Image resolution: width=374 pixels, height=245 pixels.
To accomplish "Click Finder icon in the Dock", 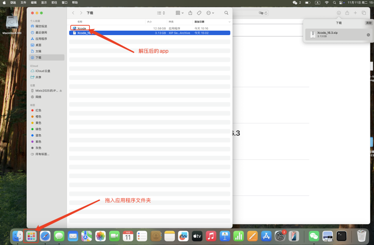I will (x=18, y=236).
